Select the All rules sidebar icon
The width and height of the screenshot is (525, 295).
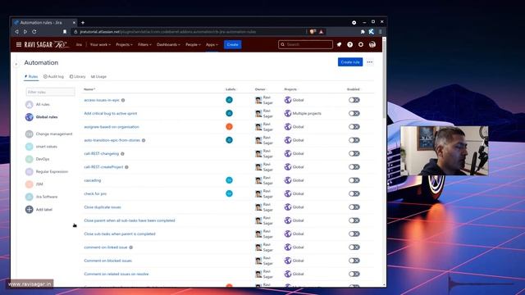pos(30,104)
